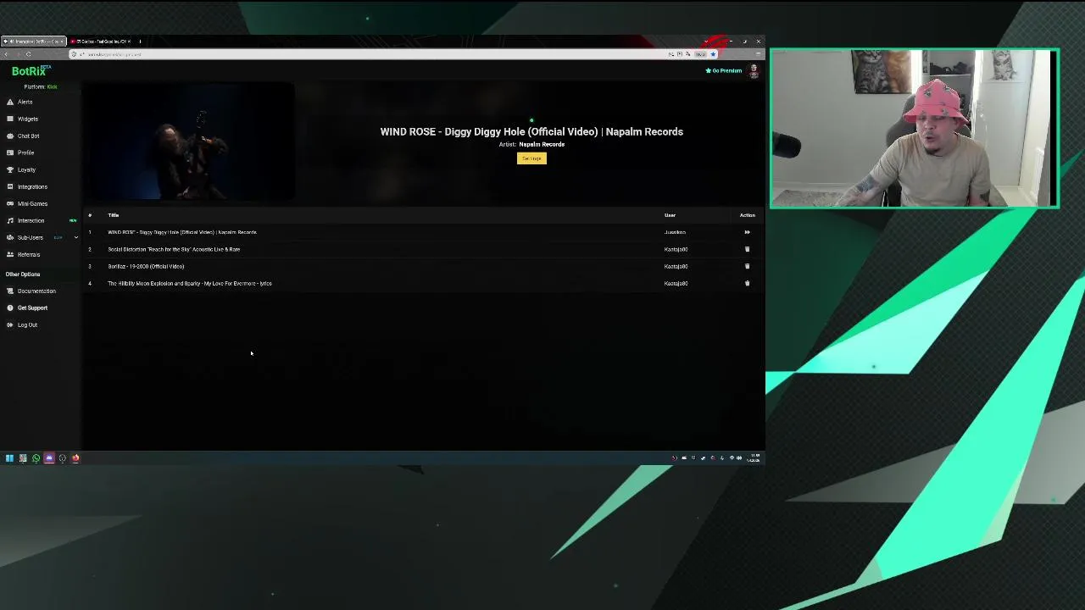Screen dimensions: 1085x610
Task: Click the Go Premium link
Action: [724, 70]
